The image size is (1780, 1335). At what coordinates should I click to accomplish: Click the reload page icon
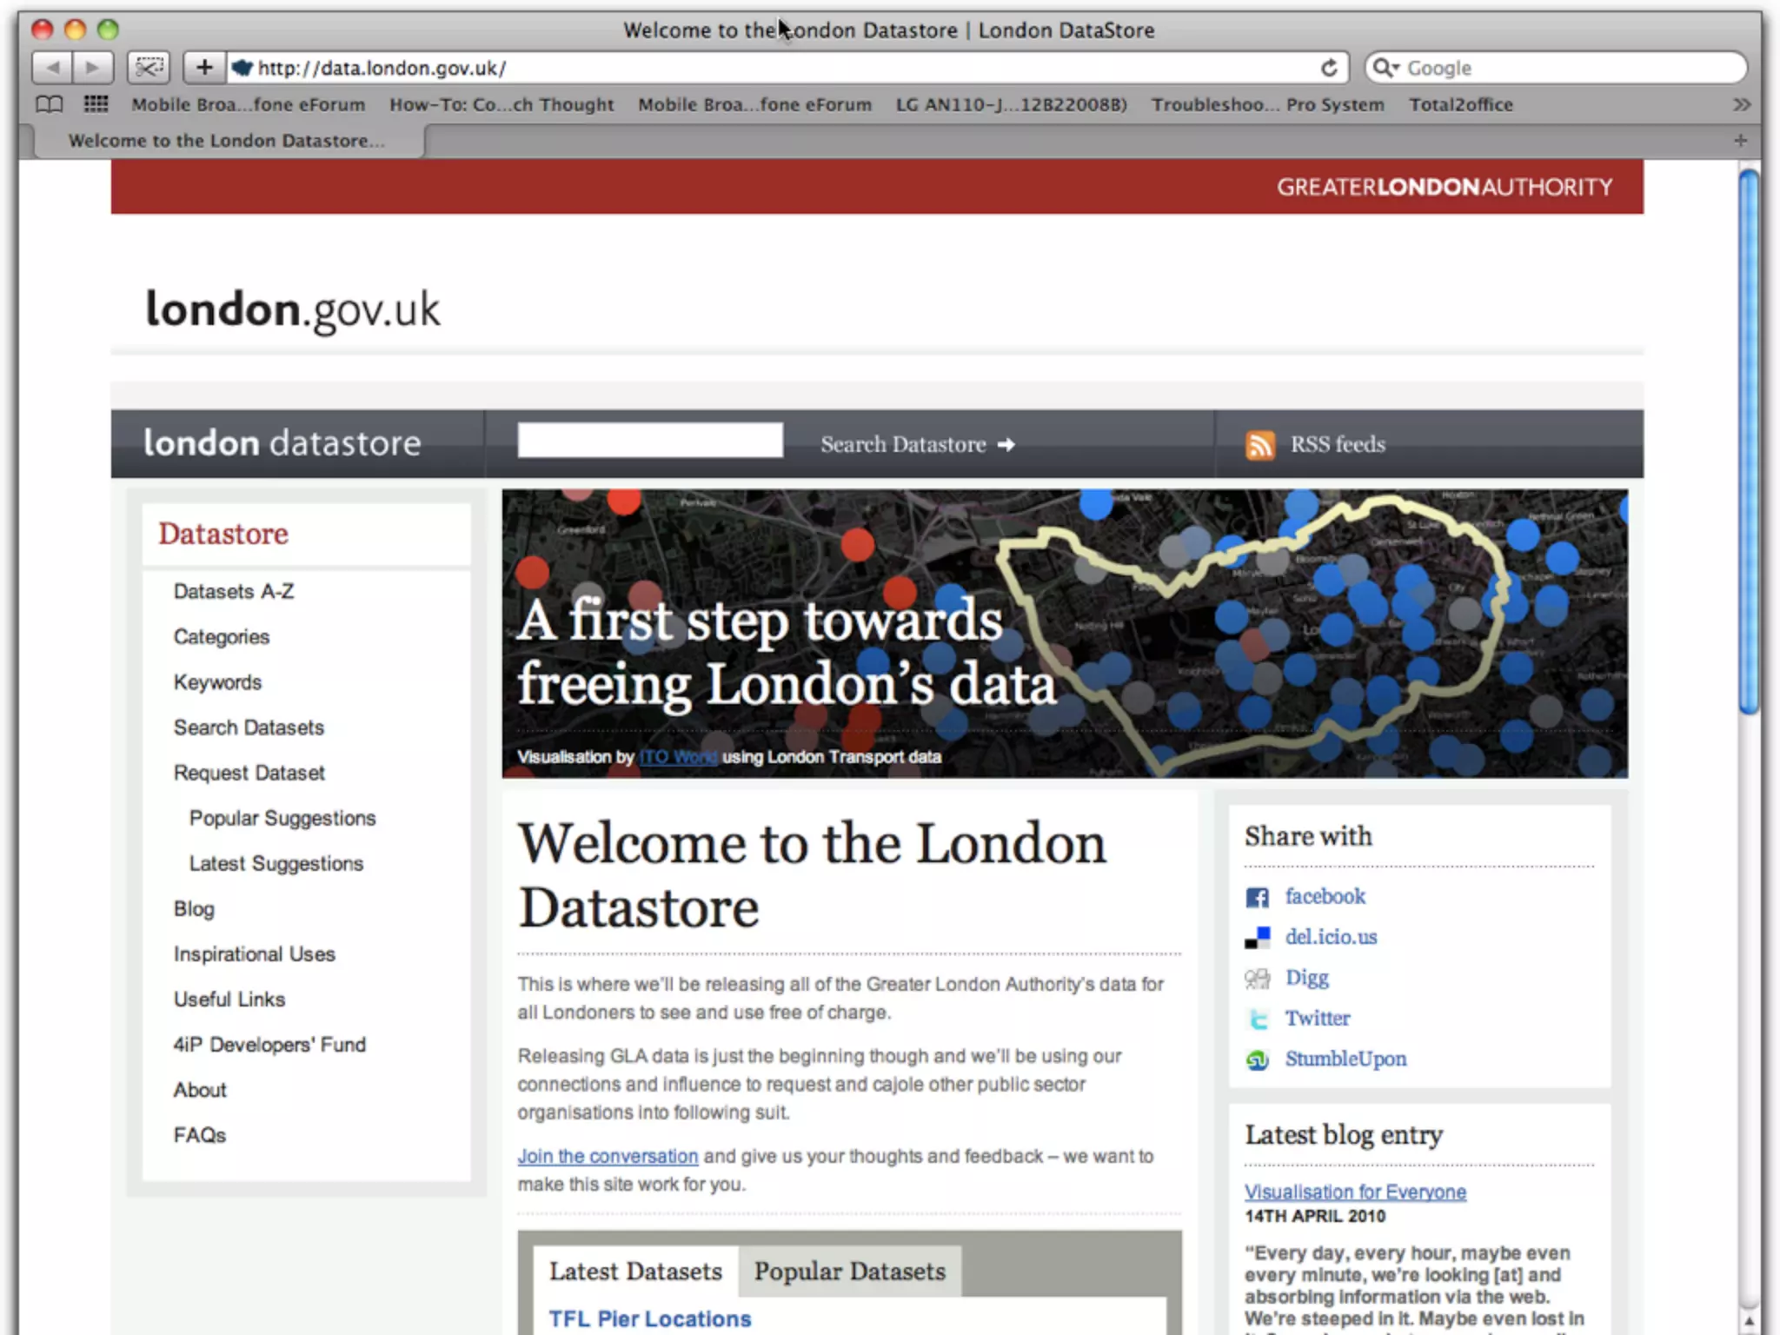[x=1329, y=68]
